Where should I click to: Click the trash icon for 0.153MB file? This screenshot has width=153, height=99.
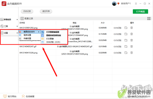(131, 34)
